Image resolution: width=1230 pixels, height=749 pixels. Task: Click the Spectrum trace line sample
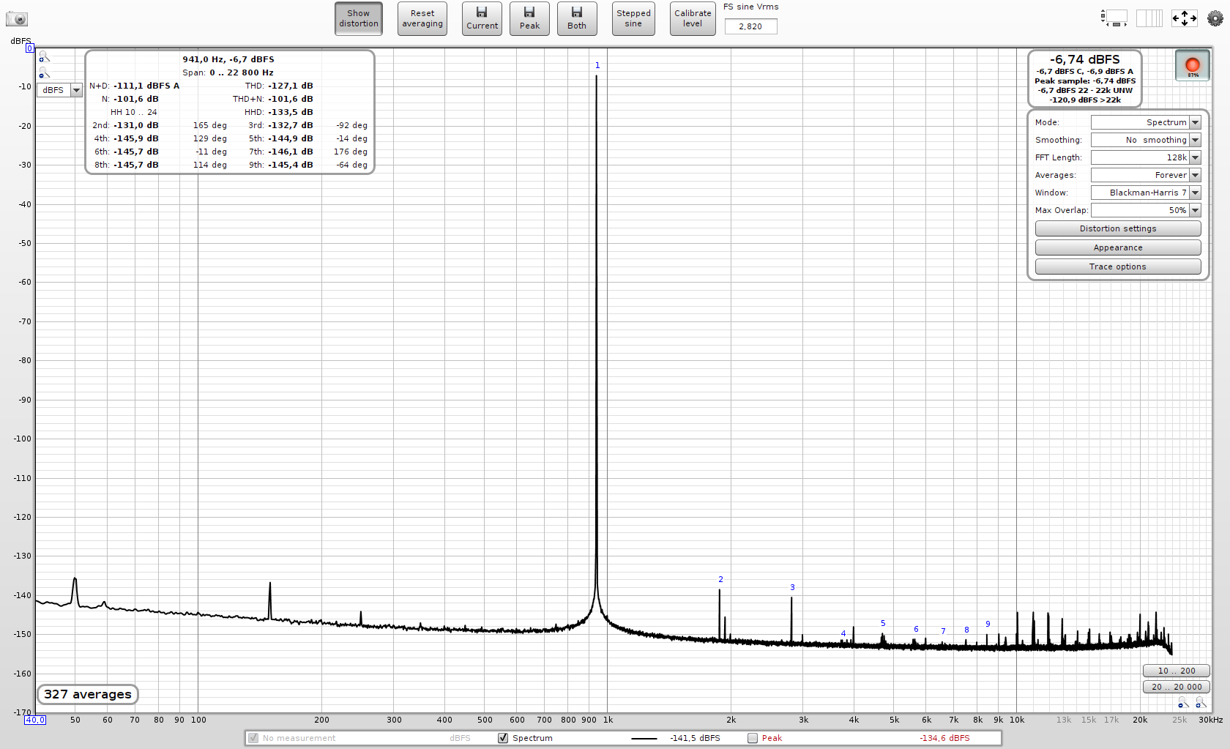(644, 738)
